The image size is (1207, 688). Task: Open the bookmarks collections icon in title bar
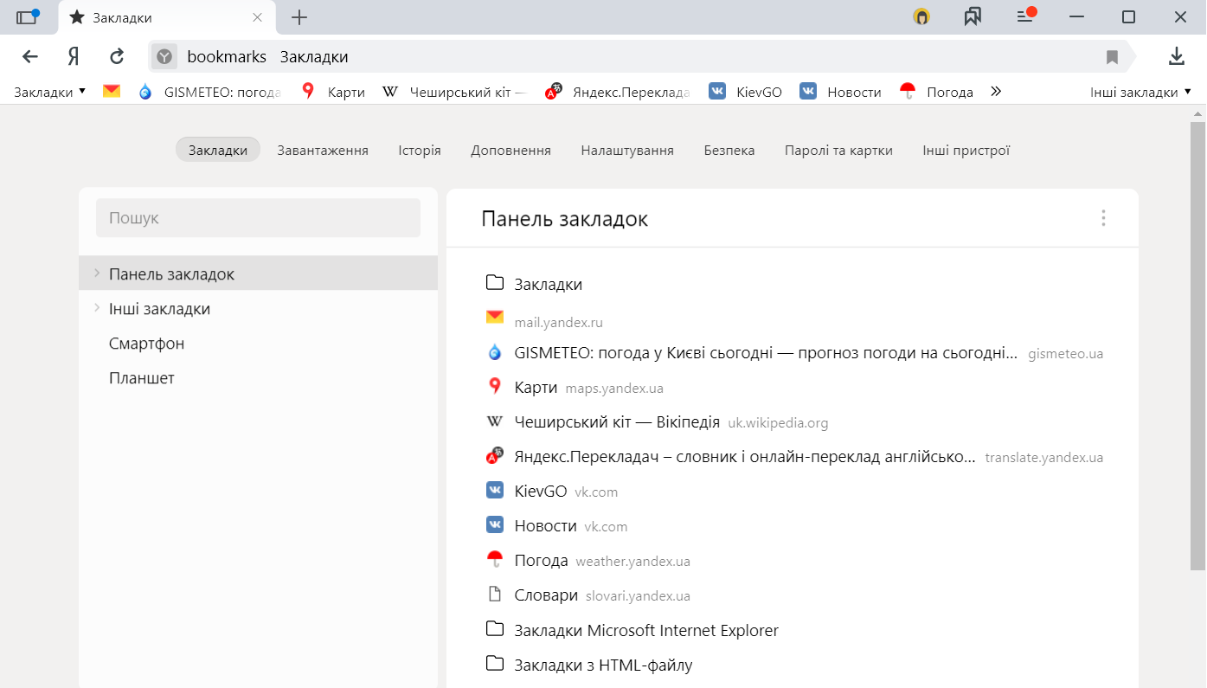pyautogui.click(x=973, y=16)
